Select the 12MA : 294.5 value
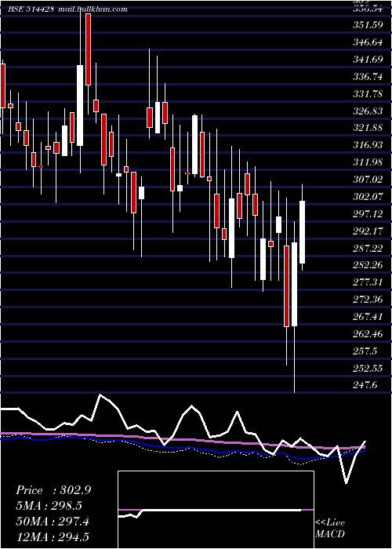The image size is (392, 549). click(x=53, y=537)
